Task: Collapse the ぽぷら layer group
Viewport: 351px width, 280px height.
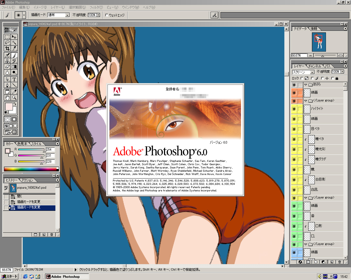Action: [305, 85]
